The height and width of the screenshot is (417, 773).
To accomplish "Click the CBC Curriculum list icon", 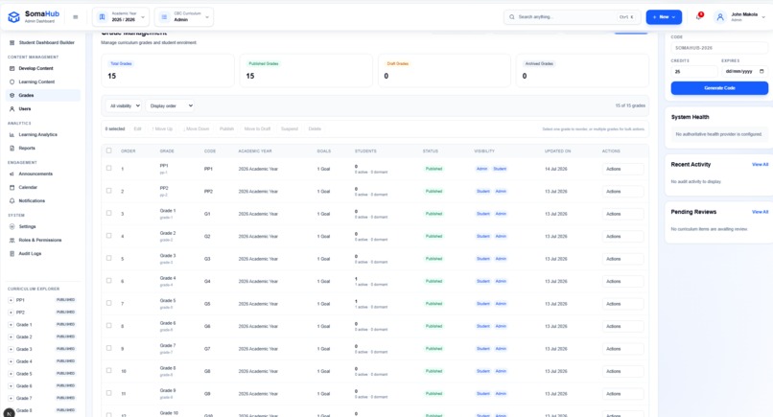I will coord(164,16).
